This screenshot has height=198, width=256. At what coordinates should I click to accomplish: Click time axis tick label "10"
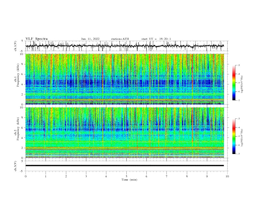tap(227, 176)
